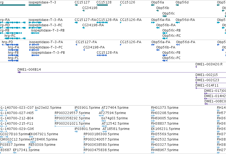Open EST AT18581.5prime
The image size is (226, 154).
coord(116,129)
